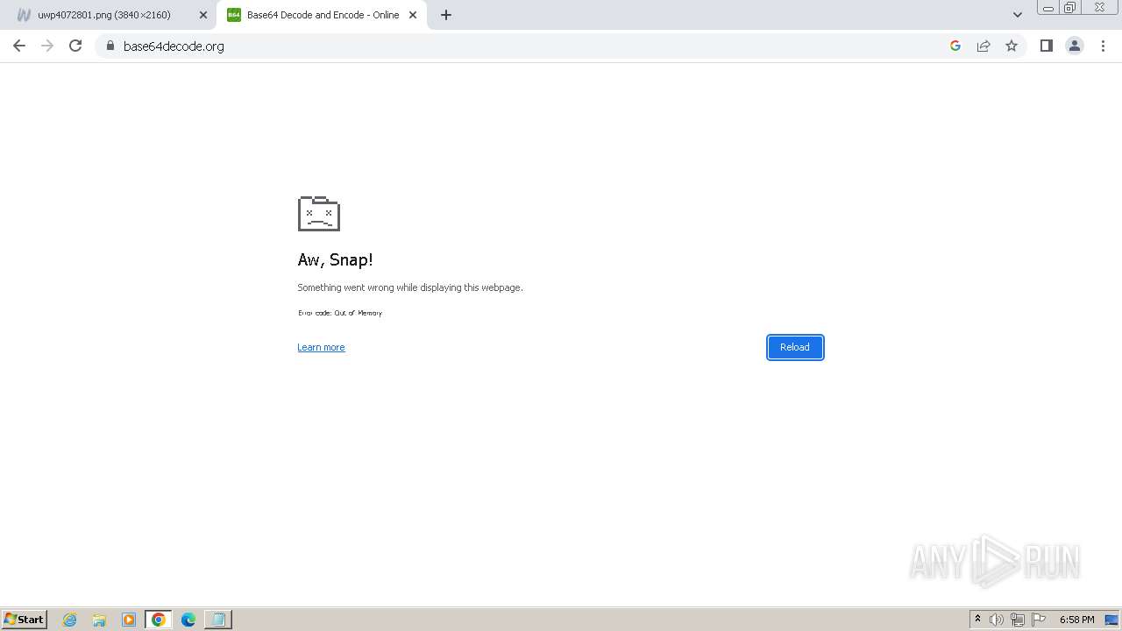Image resolution: width=1122 pixels, height=631 pixels.
Task: Open the Chrome profile menu
Action: coord(1075,46)
